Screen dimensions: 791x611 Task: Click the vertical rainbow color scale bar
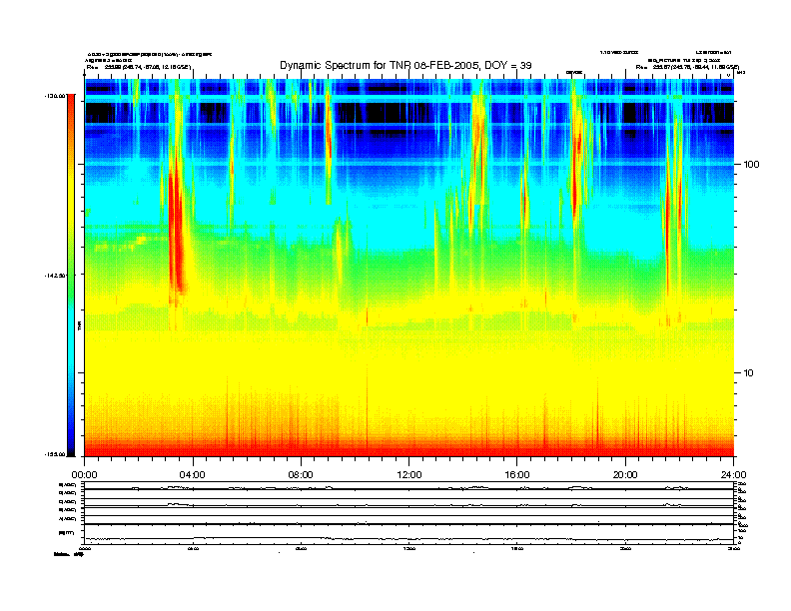click(71, 276)
